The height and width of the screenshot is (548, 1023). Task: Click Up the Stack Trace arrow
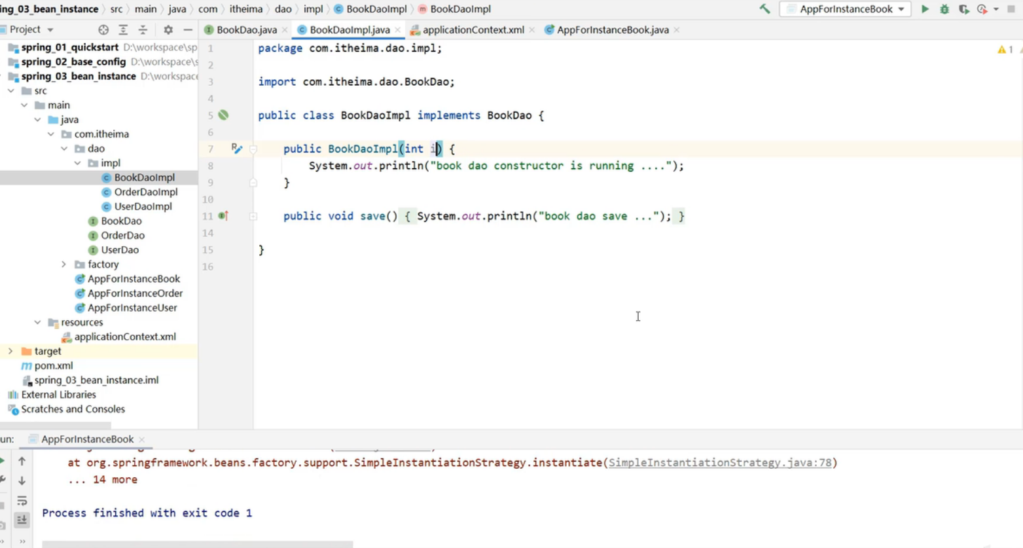pos(22,461)
